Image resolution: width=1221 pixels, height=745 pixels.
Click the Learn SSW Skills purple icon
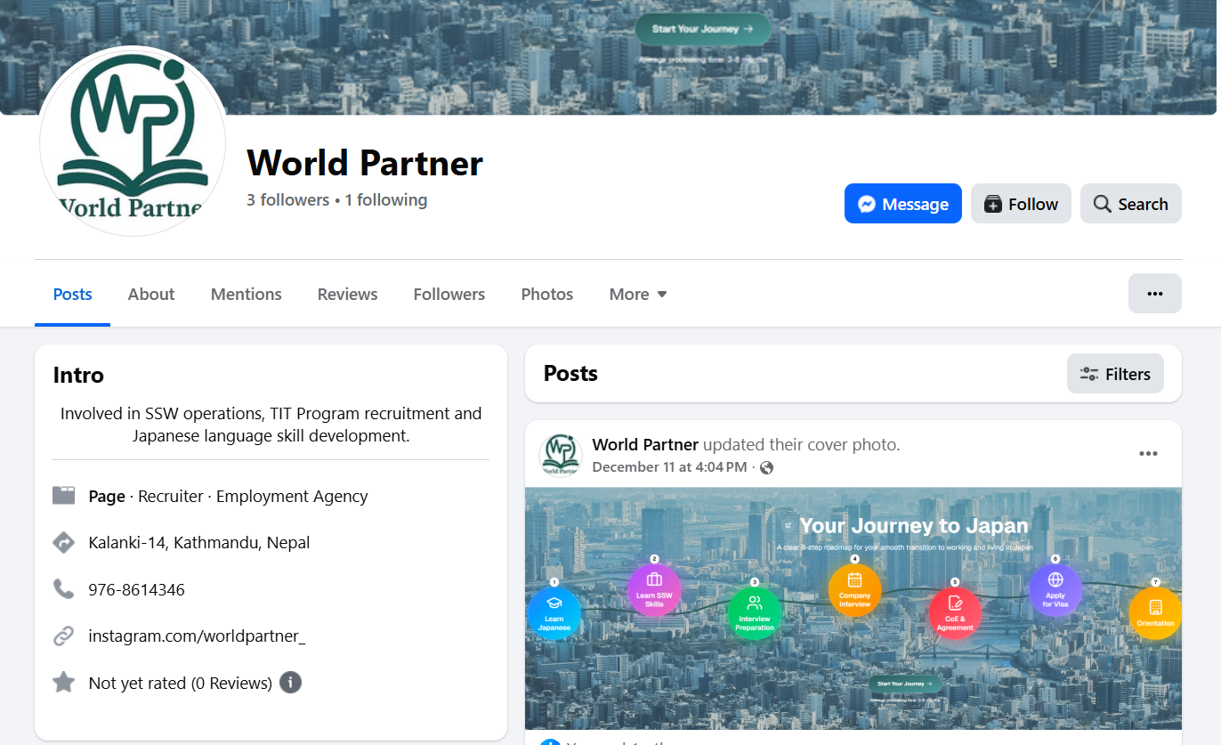click(654, 590)
